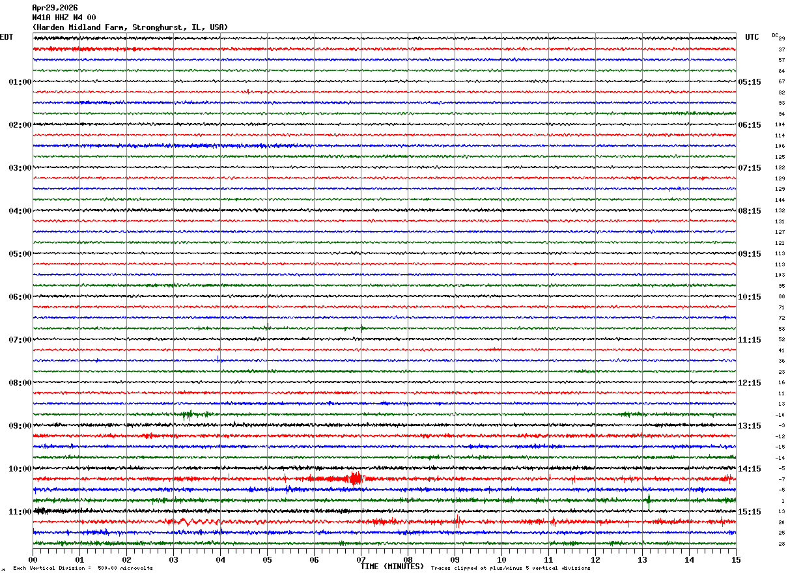Image resolution: width=788 pixels, height=577 pixels.
Task: Click the '00' minute tick label
Action: tap(33, 559)
